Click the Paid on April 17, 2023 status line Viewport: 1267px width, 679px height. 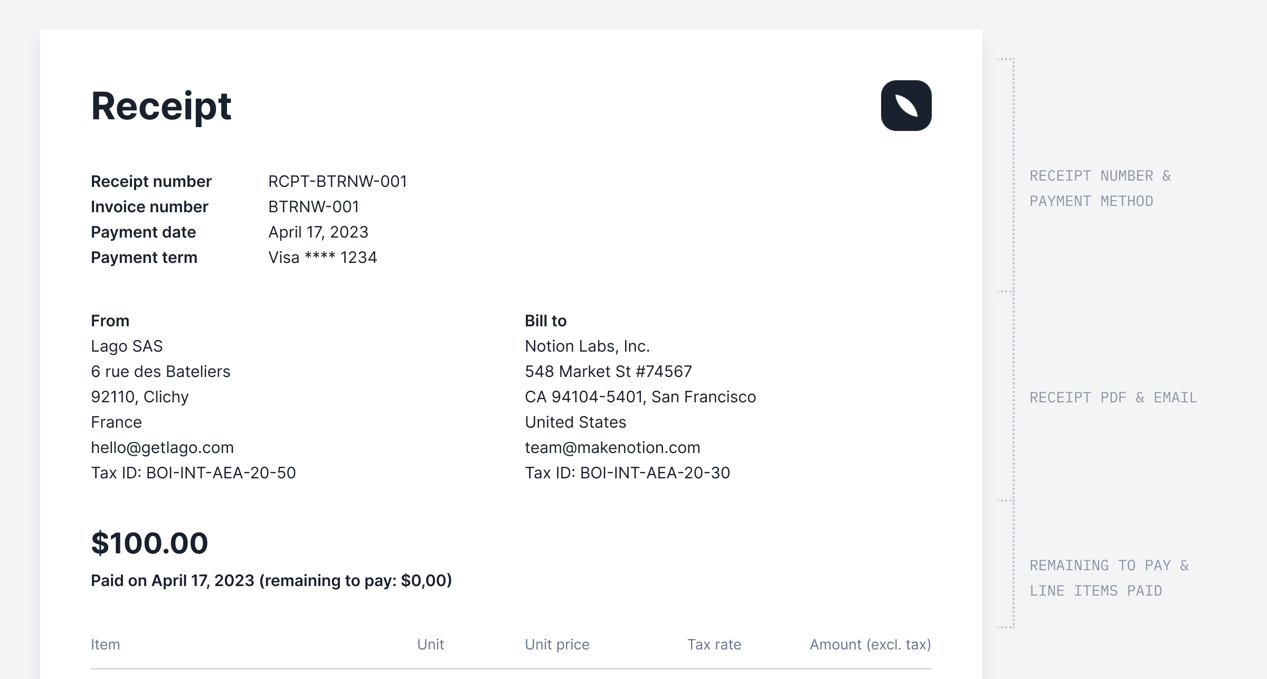pyautogui.click(x=271, y=581)
